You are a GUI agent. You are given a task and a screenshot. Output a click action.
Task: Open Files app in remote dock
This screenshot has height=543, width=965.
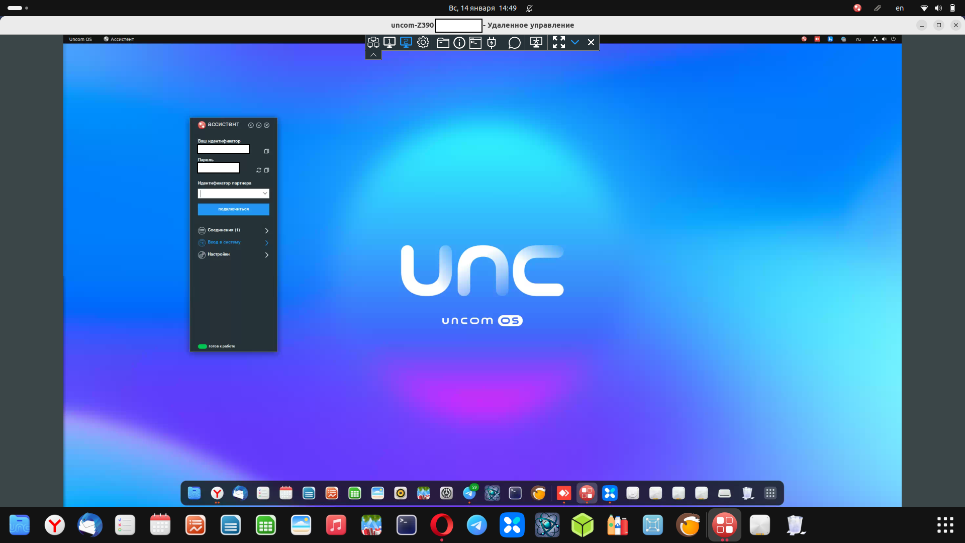194,493
